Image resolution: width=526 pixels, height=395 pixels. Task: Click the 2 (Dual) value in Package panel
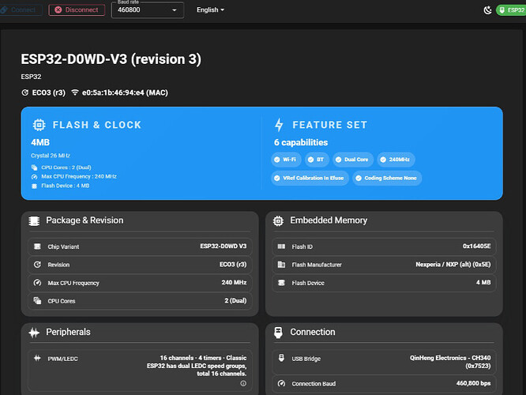click(235, 301)
